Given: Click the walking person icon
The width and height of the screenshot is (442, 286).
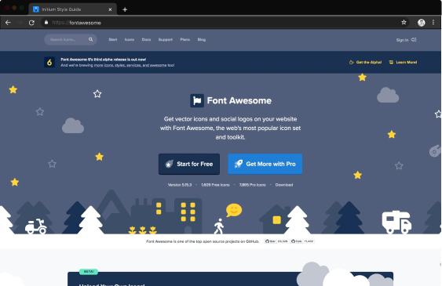Looking at the screenshot, I should point(219,226).
